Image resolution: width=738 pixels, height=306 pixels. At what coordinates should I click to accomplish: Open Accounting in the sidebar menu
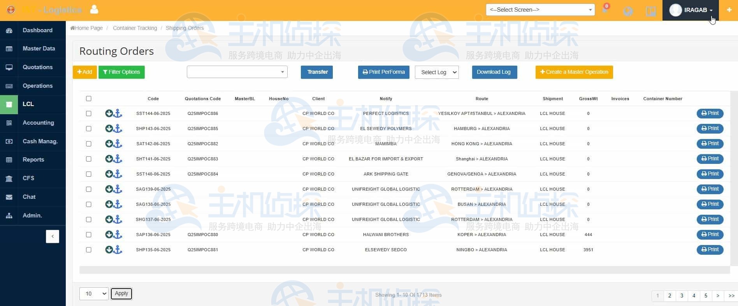pos(38,123)
